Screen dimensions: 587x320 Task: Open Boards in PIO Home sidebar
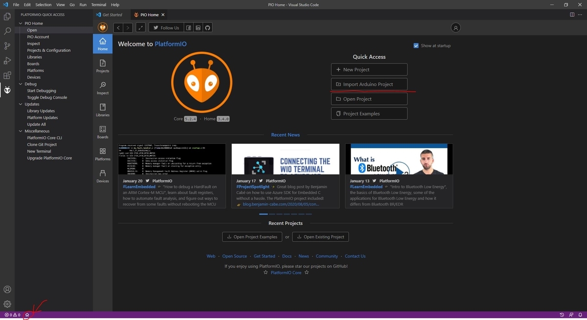pos(103,132)
